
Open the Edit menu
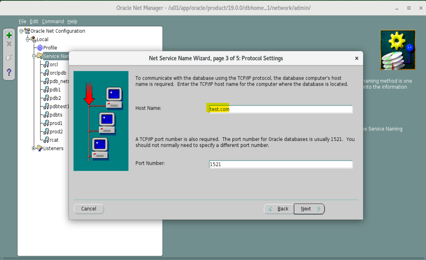coord(34,22)
